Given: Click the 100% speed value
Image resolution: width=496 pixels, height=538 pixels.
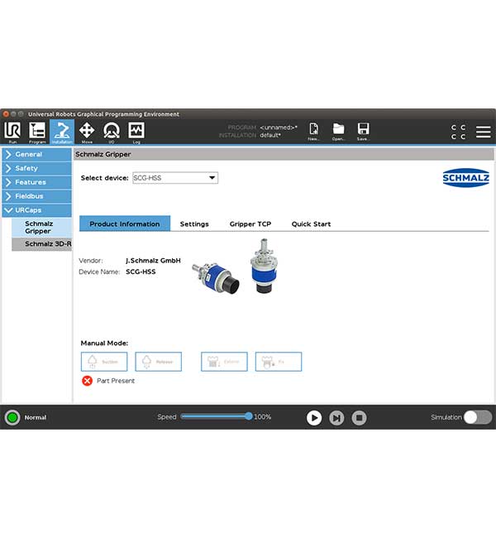Looking at the screenshot, I should (x=262, y=417).
